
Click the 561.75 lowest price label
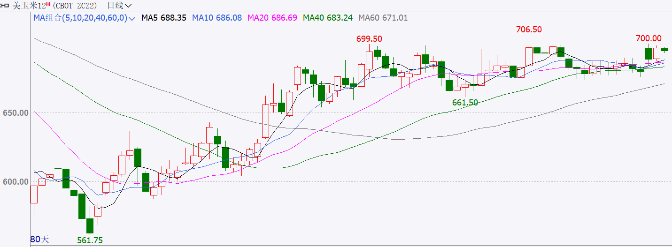pyautogui.click(x=90, y=240)
